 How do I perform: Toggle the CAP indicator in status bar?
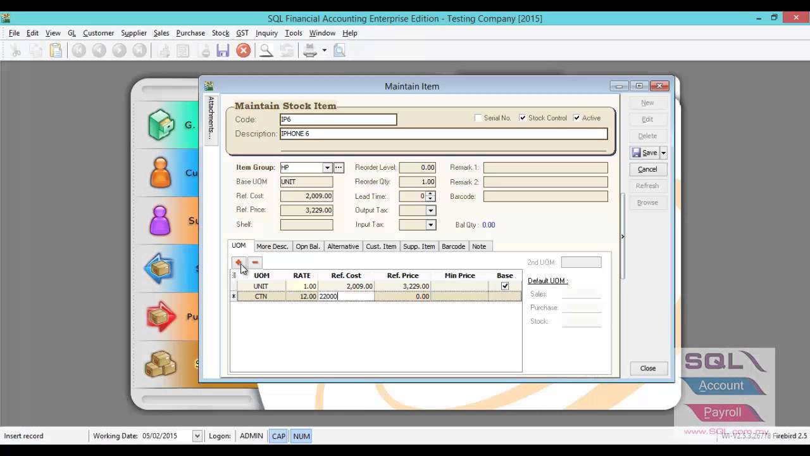pyautogui.click(x=278, y=436)
